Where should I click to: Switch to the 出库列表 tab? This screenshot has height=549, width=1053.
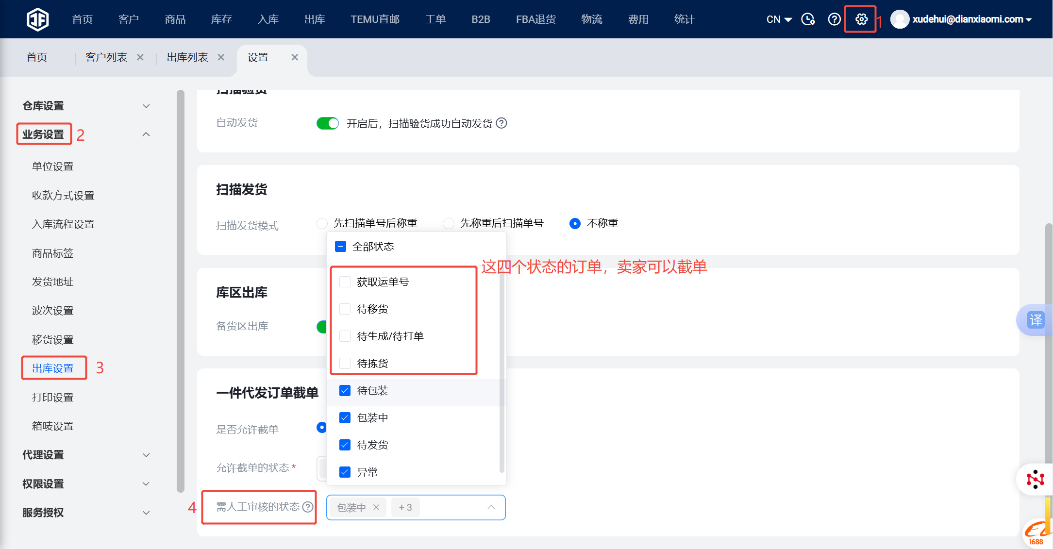pyautogui.click(x=187, y=57)
